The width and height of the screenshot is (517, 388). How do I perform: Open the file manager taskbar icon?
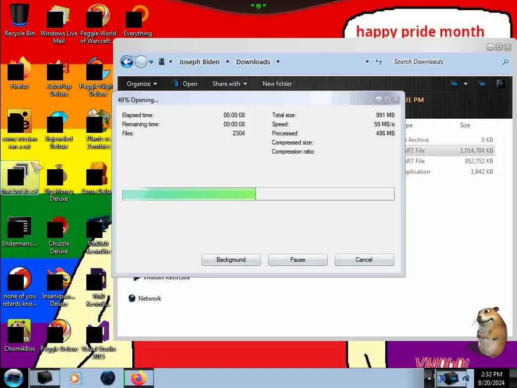[45, 378]
